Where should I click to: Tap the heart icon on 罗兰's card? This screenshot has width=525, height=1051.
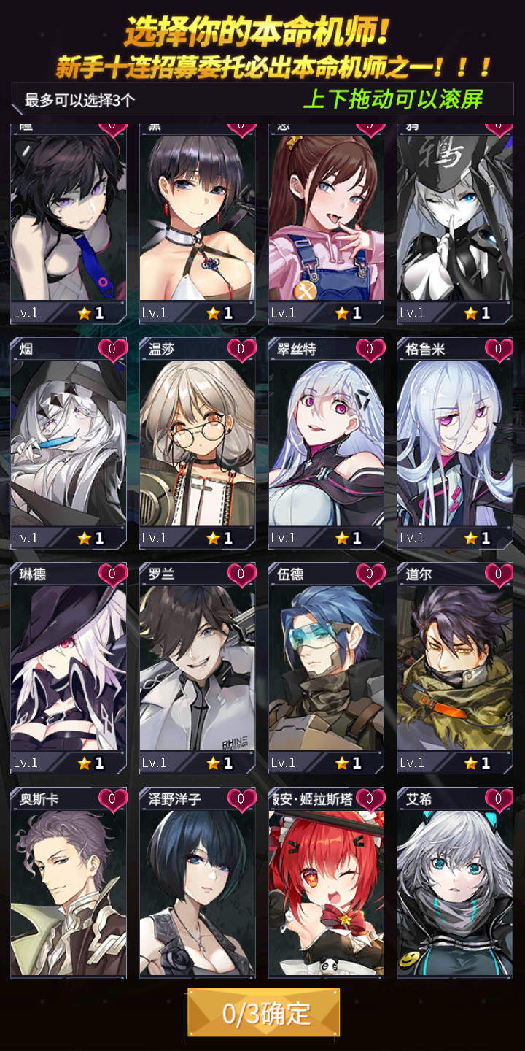241,574
